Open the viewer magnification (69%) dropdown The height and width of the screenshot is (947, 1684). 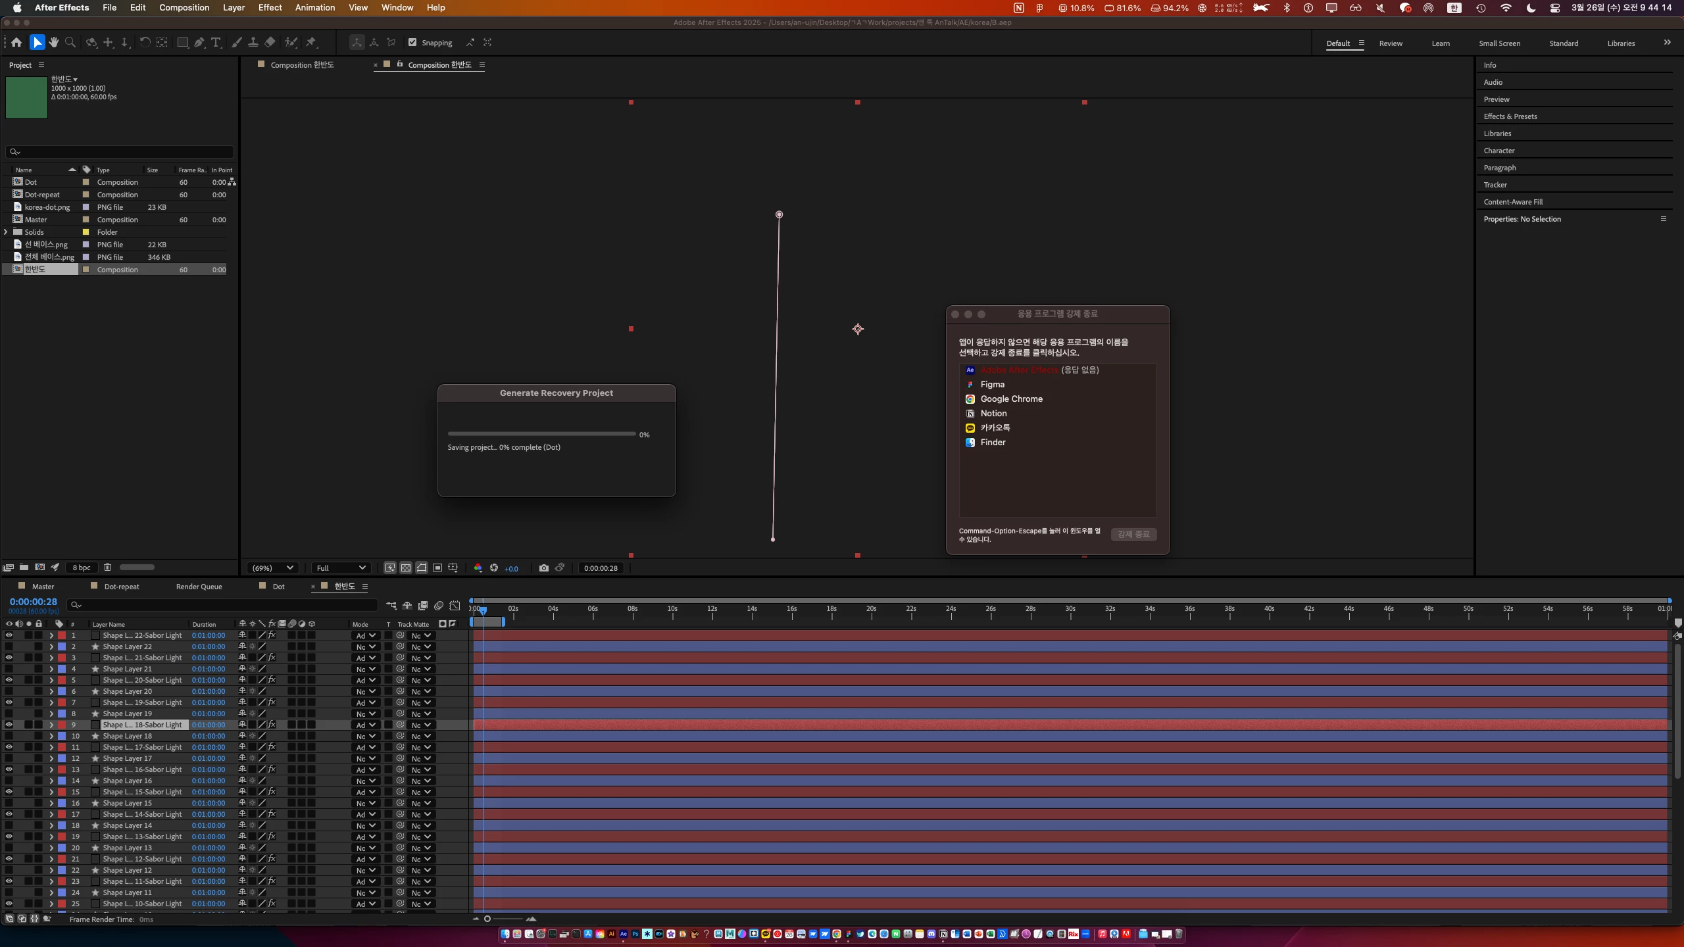(x=273, y=568)
